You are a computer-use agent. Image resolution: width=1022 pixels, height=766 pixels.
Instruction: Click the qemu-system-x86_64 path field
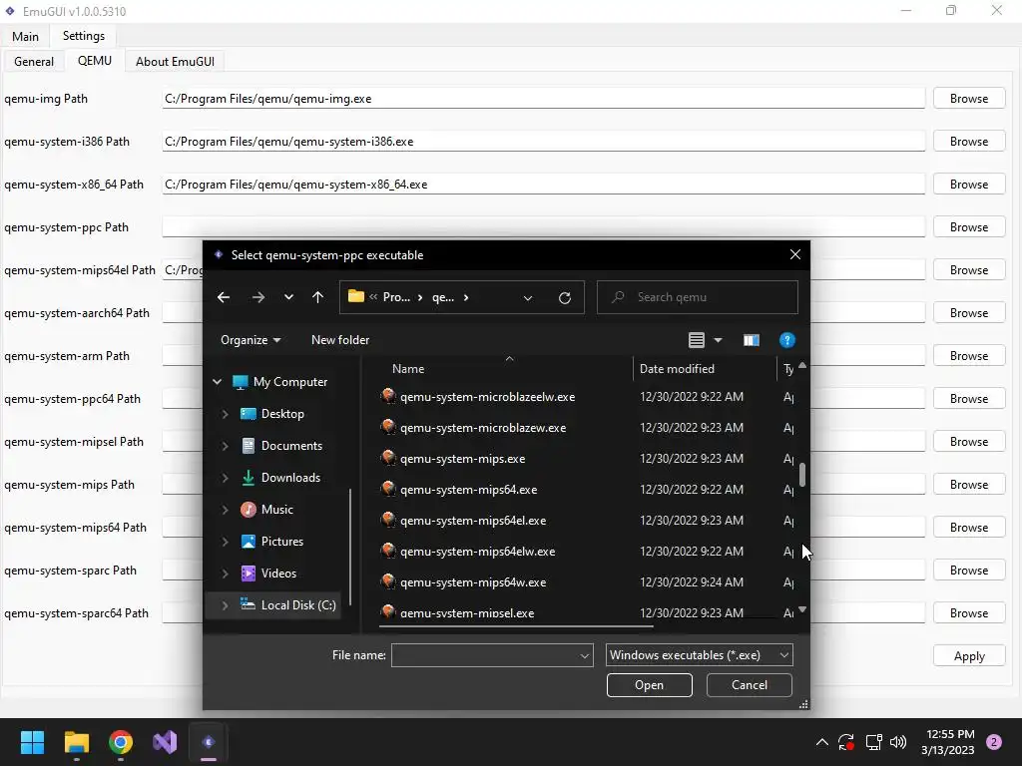click(x=544, y=185)
